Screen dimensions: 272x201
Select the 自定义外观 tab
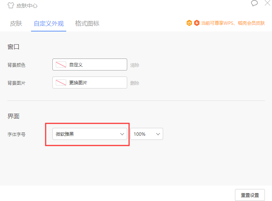click(x=49, y=24)
